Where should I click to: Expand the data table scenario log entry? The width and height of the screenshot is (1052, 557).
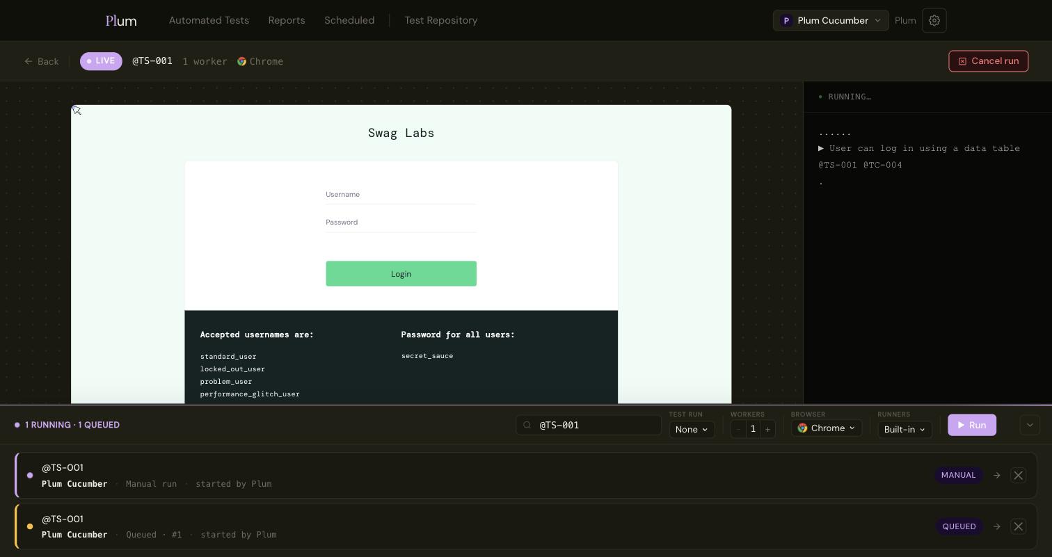(821, 148)
